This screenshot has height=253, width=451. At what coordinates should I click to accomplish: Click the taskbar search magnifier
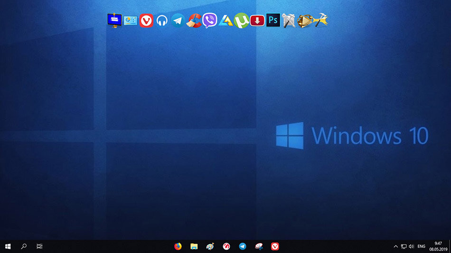[24, 246]
